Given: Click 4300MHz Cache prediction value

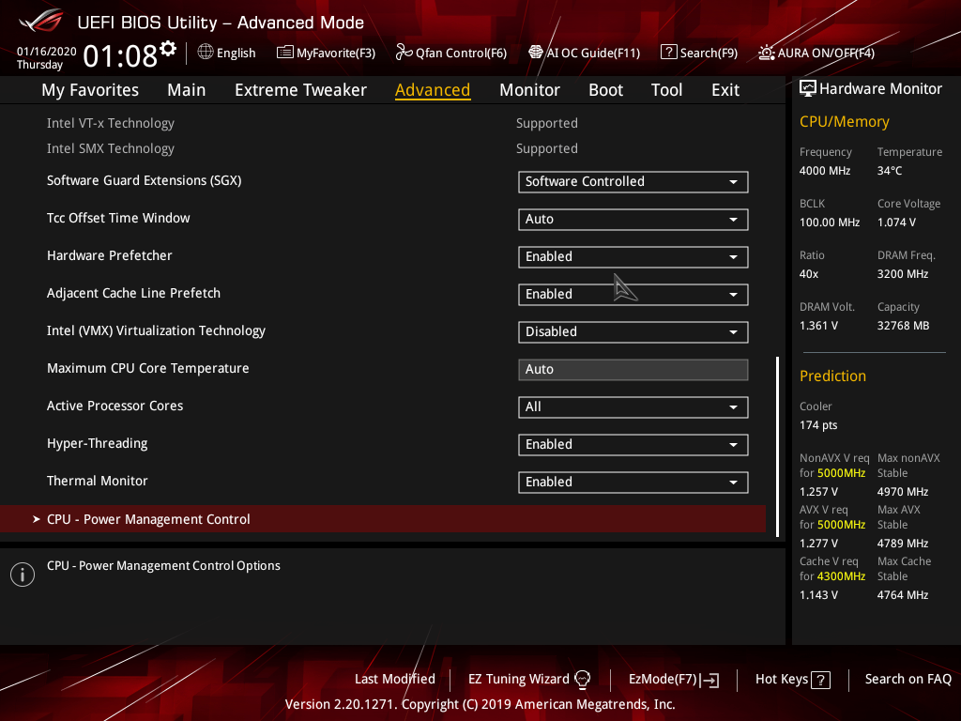Looking at the screenshot, I should (x=841, y=576).
